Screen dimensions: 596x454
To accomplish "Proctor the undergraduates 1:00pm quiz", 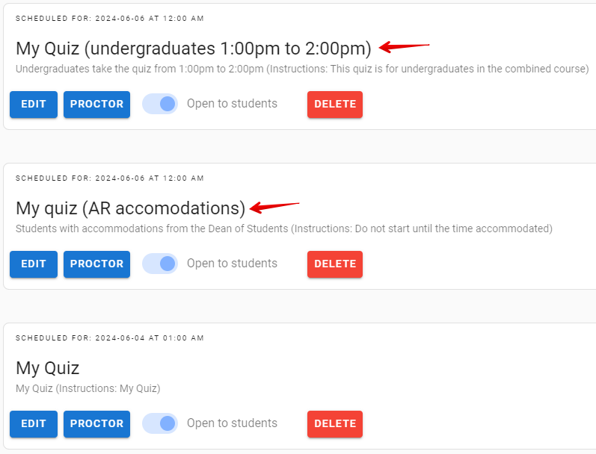I will [96, 105].
